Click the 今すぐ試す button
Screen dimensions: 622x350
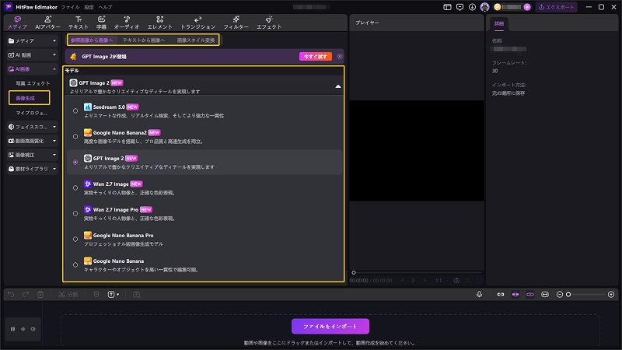pyautogui.click(x=316, y=56)
